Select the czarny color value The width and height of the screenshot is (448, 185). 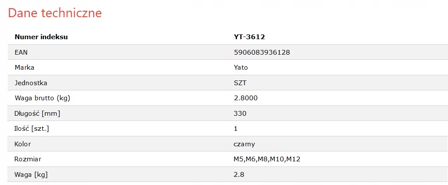point(244,144)
